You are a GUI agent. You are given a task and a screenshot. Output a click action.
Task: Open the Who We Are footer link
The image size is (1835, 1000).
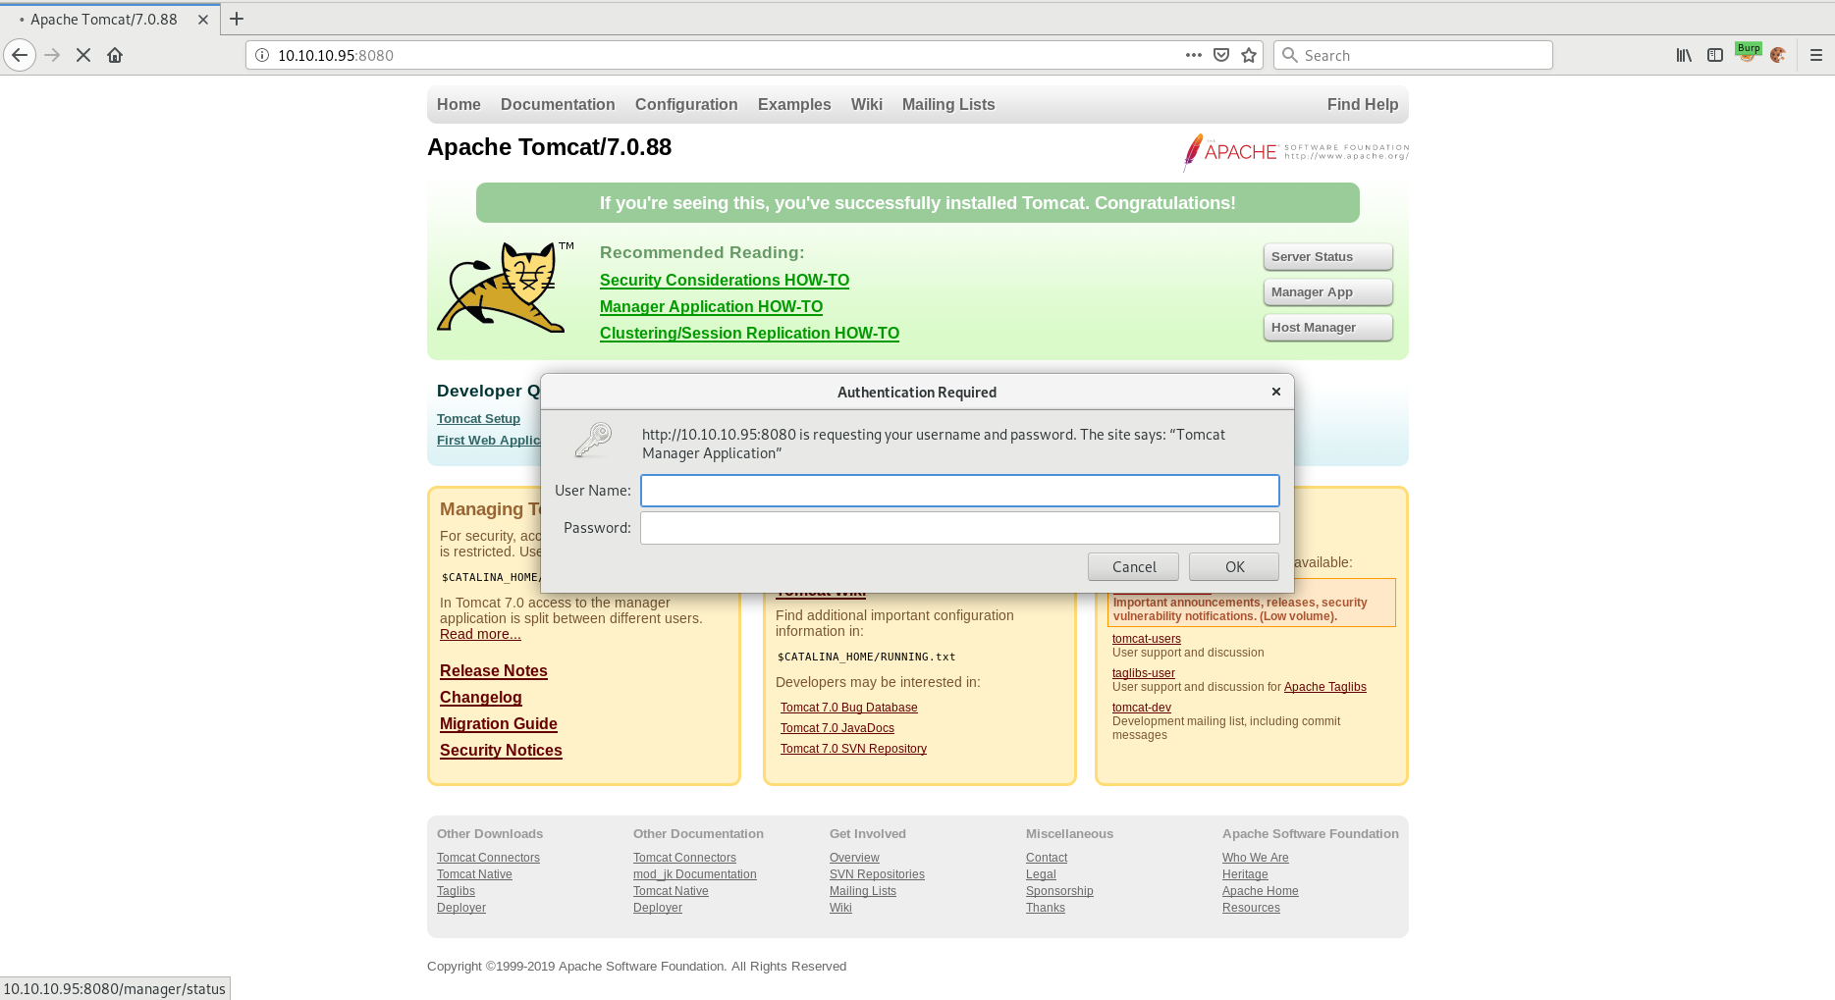coord(1255,858)
